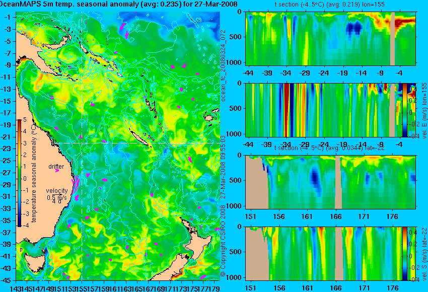Click the '27-Mar-2008 09:55:03' timestamp text
Screen dimensions: 428x292
tap(223, 167)
